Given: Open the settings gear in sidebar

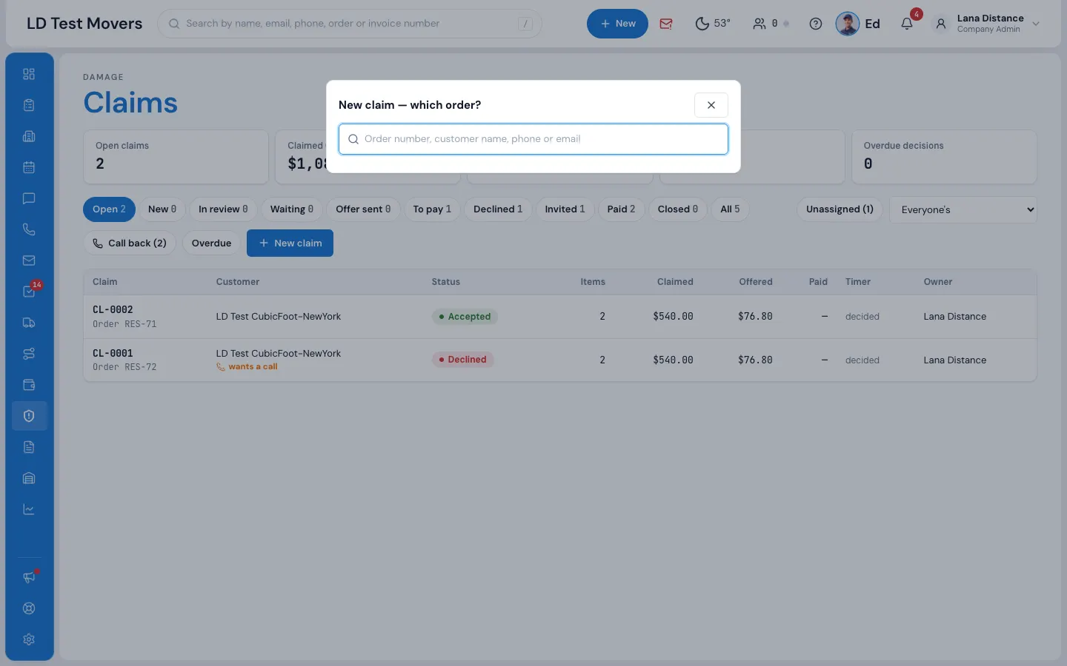Looking at the screenshot, I should [x=29, y=639].
